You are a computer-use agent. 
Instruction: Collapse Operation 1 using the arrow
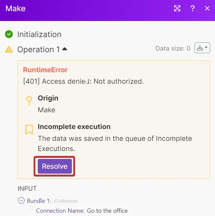(x=65, y=49)
